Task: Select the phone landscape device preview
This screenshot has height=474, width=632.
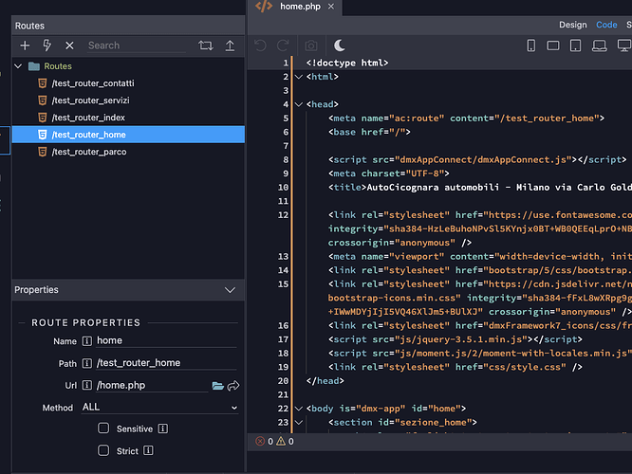Action: point(553,46)
